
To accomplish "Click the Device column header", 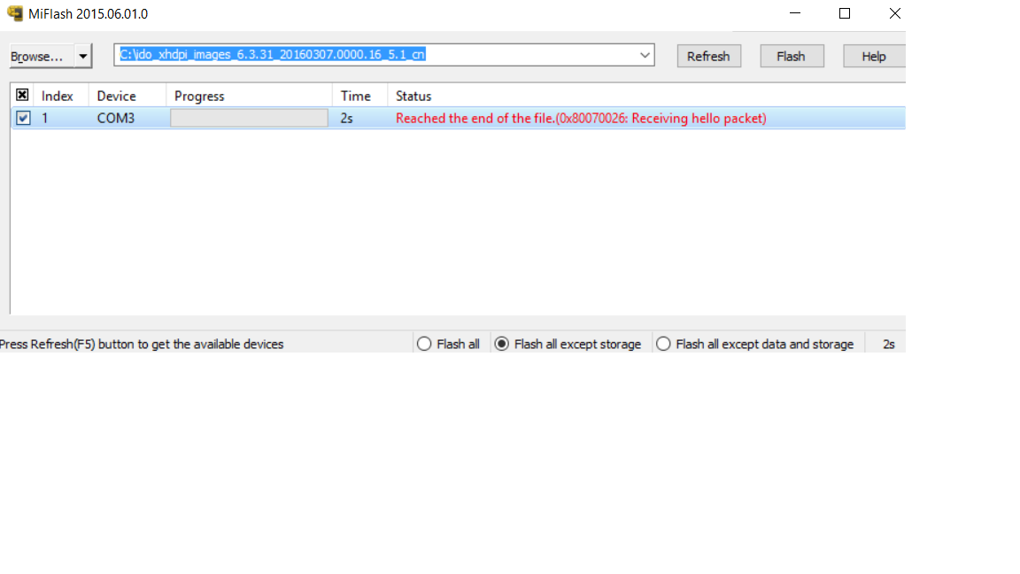I will click(x=127, y=96).
